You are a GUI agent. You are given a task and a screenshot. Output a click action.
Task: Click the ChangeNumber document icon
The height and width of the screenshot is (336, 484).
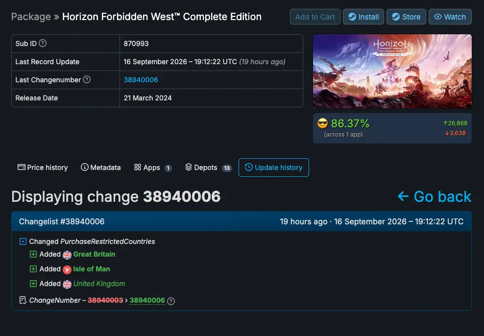23,300
